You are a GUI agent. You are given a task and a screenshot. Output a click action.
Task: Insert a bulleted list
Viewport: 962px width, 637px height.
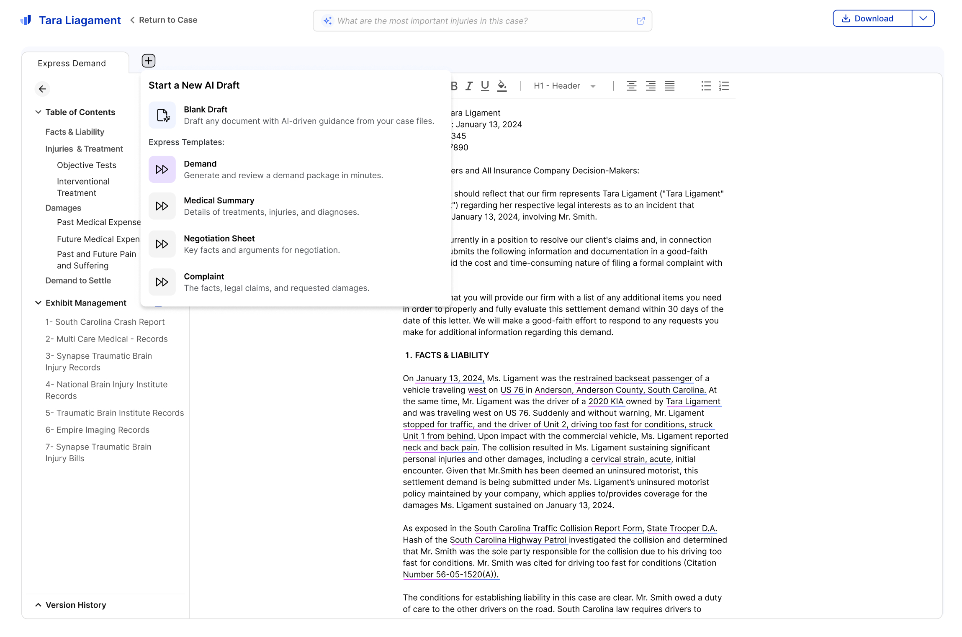706,86
